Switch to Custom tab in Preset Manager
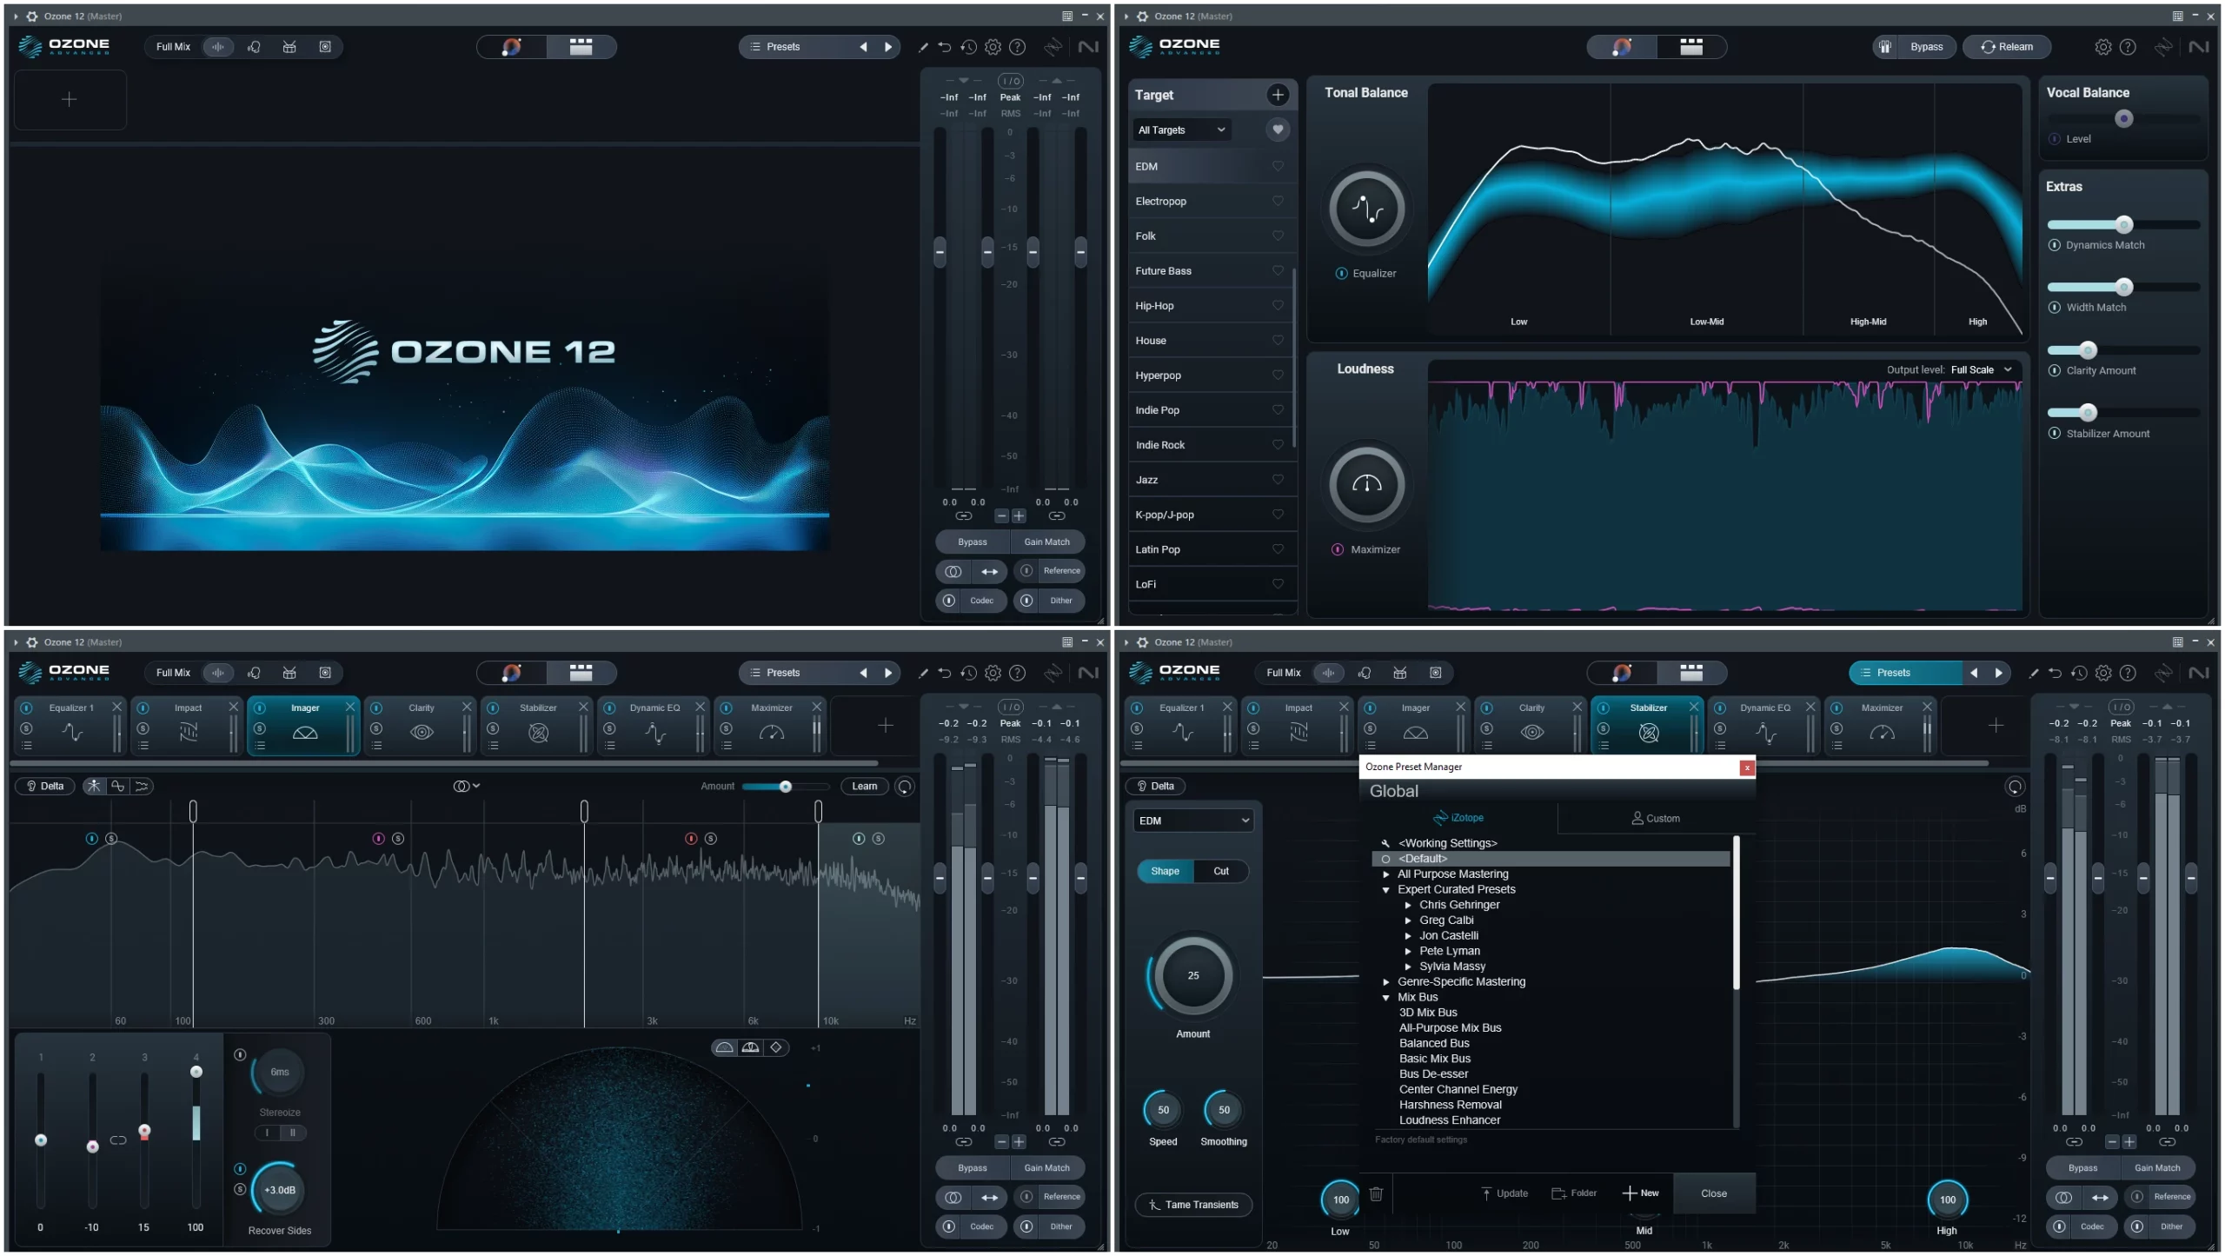 1655,818
